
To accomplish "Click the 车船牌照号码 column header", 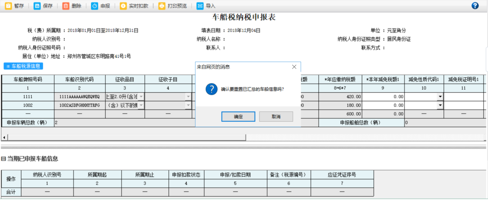I will [x=28, y=80].
